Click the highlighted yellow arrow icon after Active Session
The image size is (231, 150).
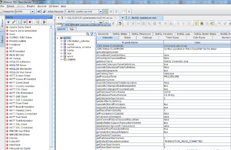106,11
